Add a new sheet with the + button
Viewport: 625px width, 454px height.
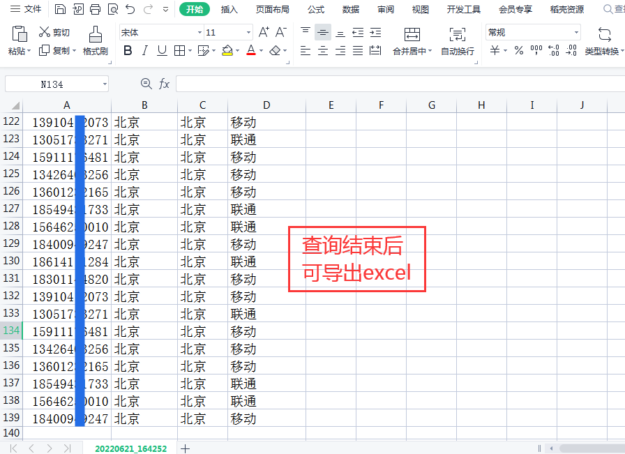(184, 450)
